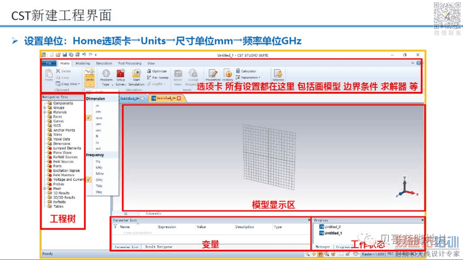Open the Logfile dropdown
This screenshot has width=463, height=260.
click(x=156, y=84)
